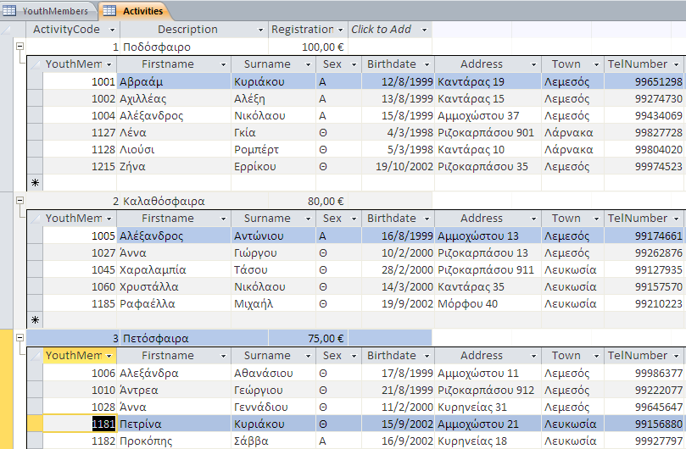
Task: Click address cell Ριζοκαρπάσου 901
Action: tap(488, 132)
